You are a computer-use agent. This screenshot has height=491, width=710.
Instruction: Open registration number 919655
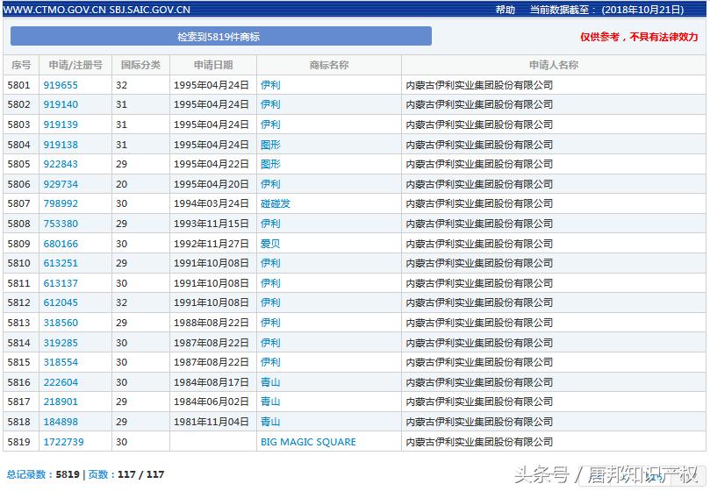click(61, 85)
